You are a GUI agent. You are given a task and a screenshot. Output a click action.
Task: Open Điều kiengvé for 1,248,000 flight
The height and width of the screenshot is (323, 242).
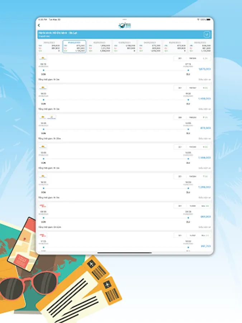(x=205, y=197)
